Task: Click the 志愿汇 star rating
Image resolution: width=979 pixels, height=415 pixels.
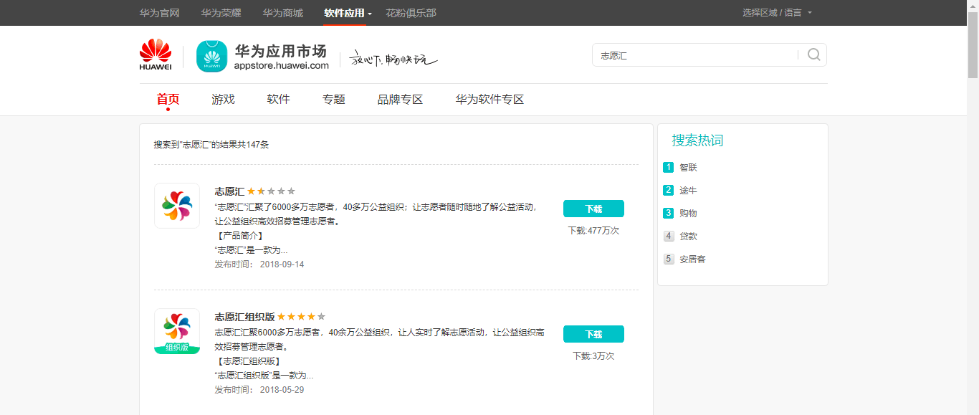Action: pos(272,191)
